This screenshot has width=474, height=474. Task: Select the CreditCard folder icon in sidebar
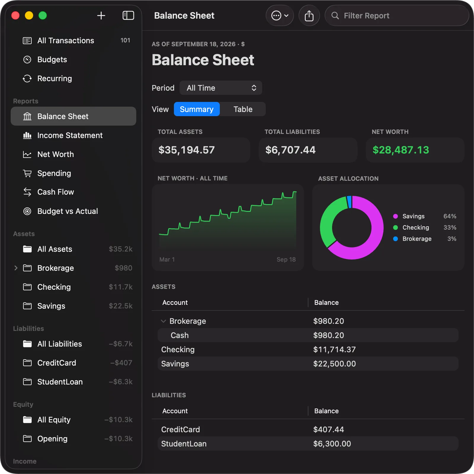pyautogui.click(x=27, y=363)
